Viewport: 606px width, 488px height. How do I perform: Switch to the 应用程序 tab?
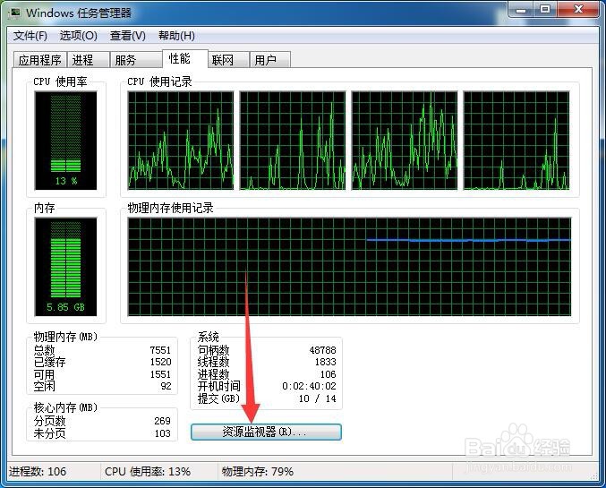click(39, 60)
